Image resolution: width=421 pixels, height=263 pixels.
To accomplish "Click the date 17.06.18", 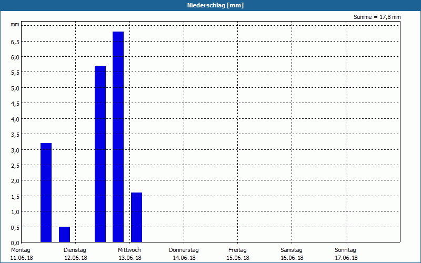I will [x=346, y=258].
